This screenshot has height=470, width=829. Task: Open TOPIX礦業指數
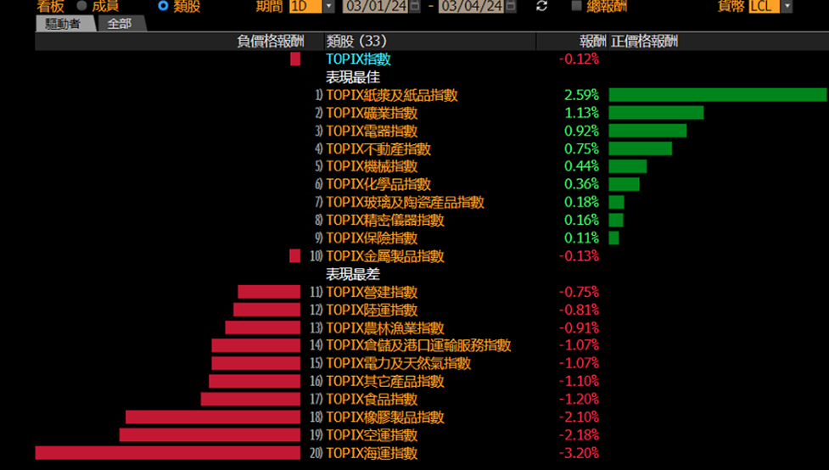(372, 113)
